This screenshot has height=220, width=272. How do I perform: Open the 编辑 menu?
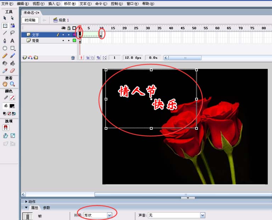[x=23, y=4]
